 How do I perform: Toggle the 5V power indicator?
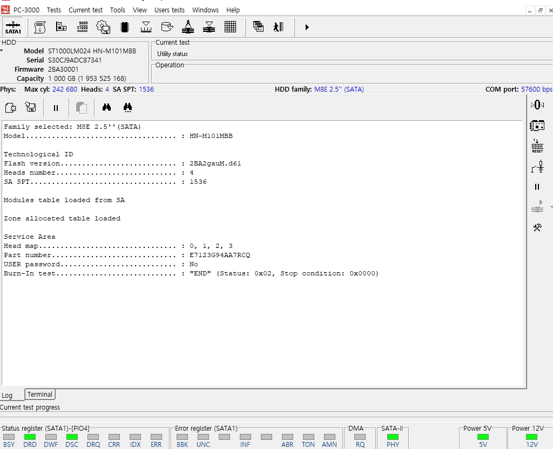pos(483,437)
